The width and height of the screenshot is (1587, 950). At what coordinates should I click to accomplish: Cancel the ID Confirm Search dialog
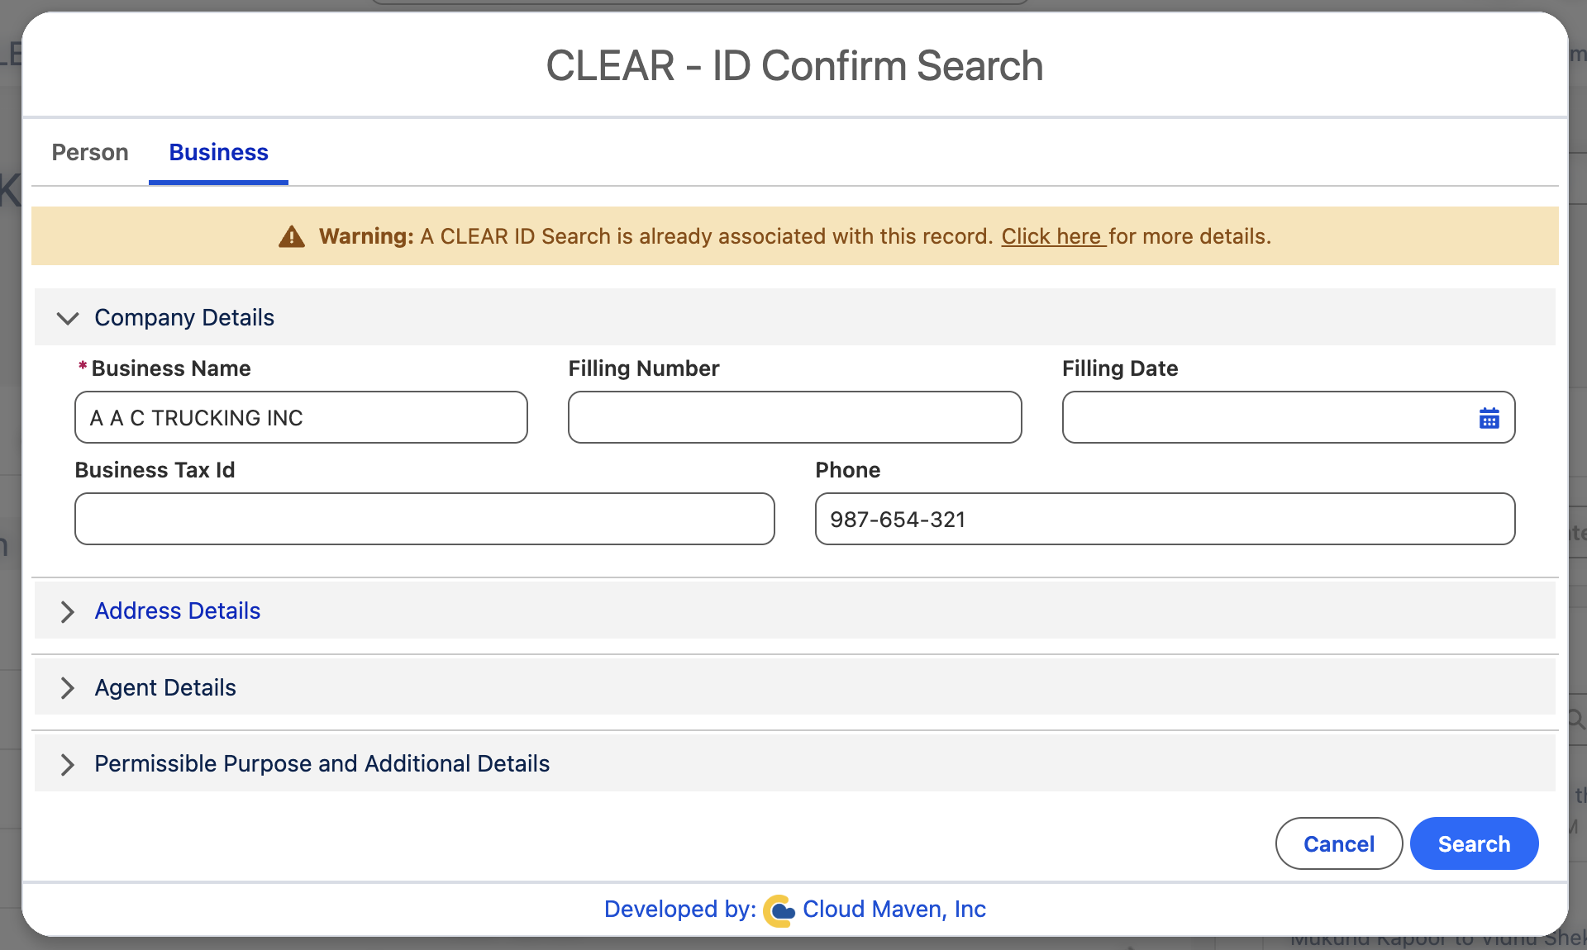coord(1339,843)
